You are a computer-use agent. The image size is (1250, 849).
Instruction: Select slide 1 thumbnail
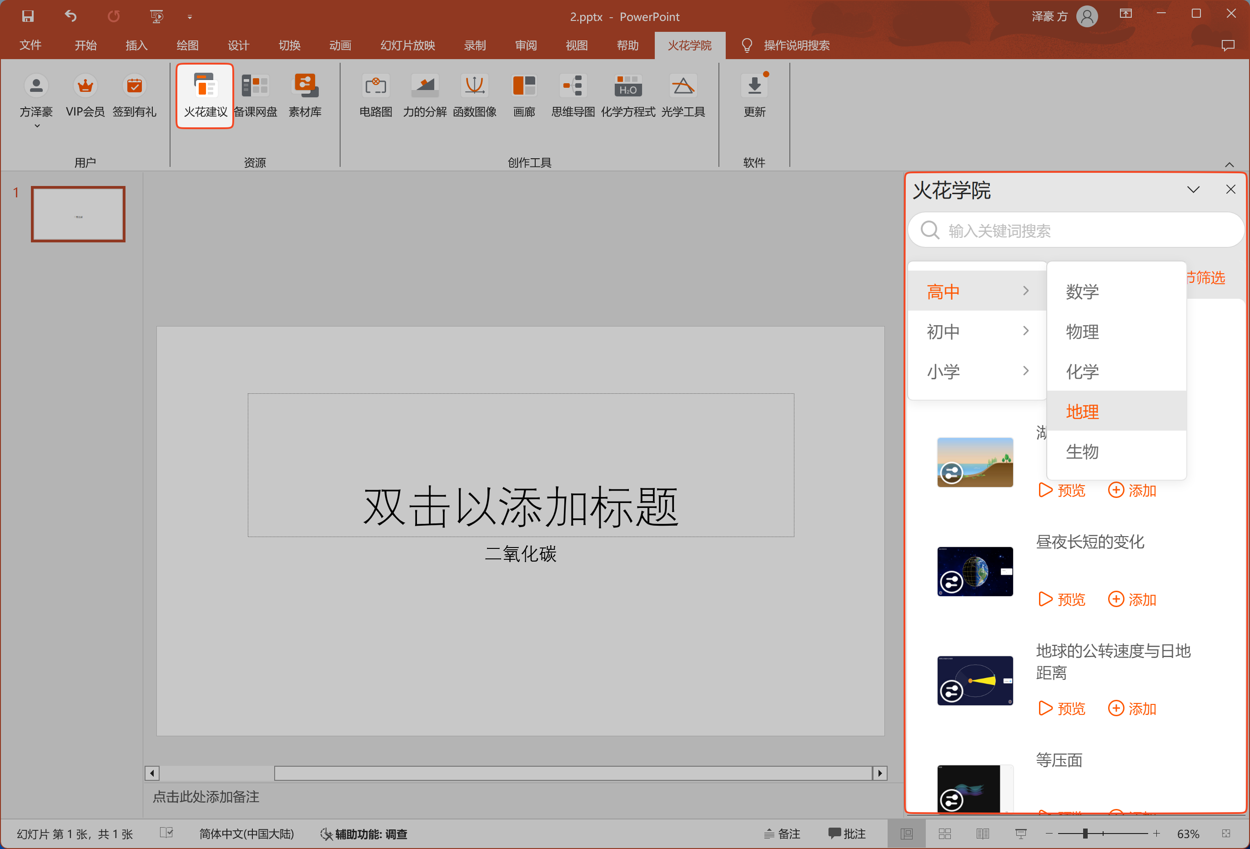78,214
